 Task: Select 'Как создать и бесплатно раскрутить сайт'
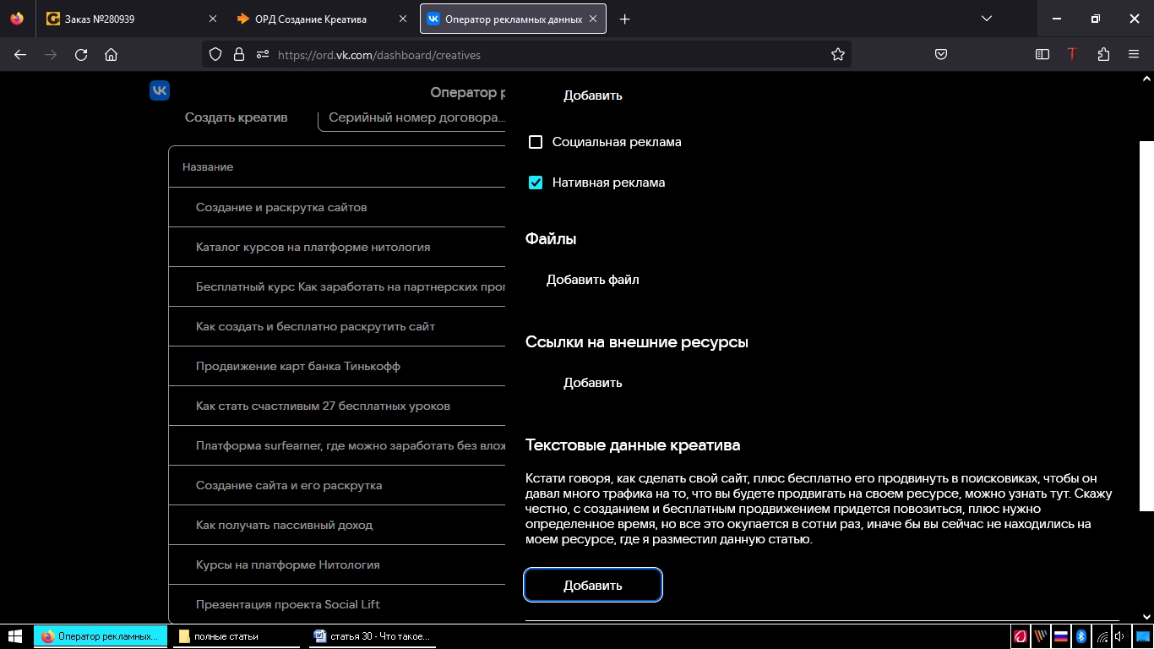(337, 326)
